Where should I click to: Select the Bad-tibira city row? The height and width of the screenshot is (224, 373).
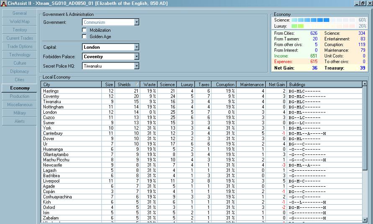pyautogui.click(x=201, y=176)
